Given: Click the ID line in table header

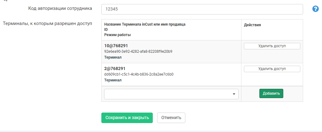Looking at the screenshot, I should click(x=106, y=30).
